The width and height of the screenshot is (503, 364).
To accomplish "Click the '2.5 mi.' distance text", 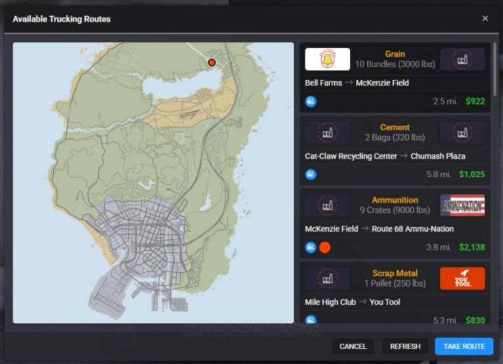I will [445, 102].
